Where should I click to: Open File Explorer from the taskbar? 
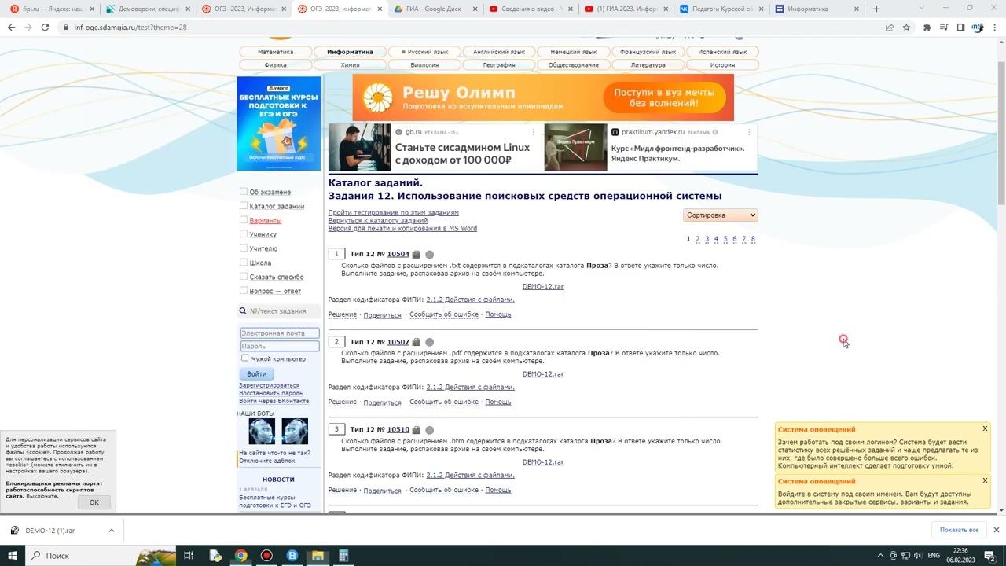pos(318,555)
